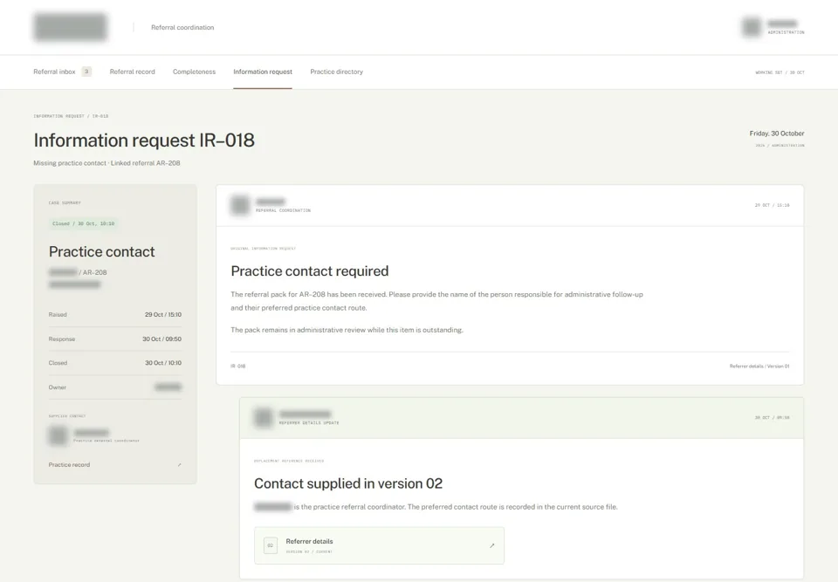Click the 'Information request IR–018' heading
The image size is (838, 582).
144,140
